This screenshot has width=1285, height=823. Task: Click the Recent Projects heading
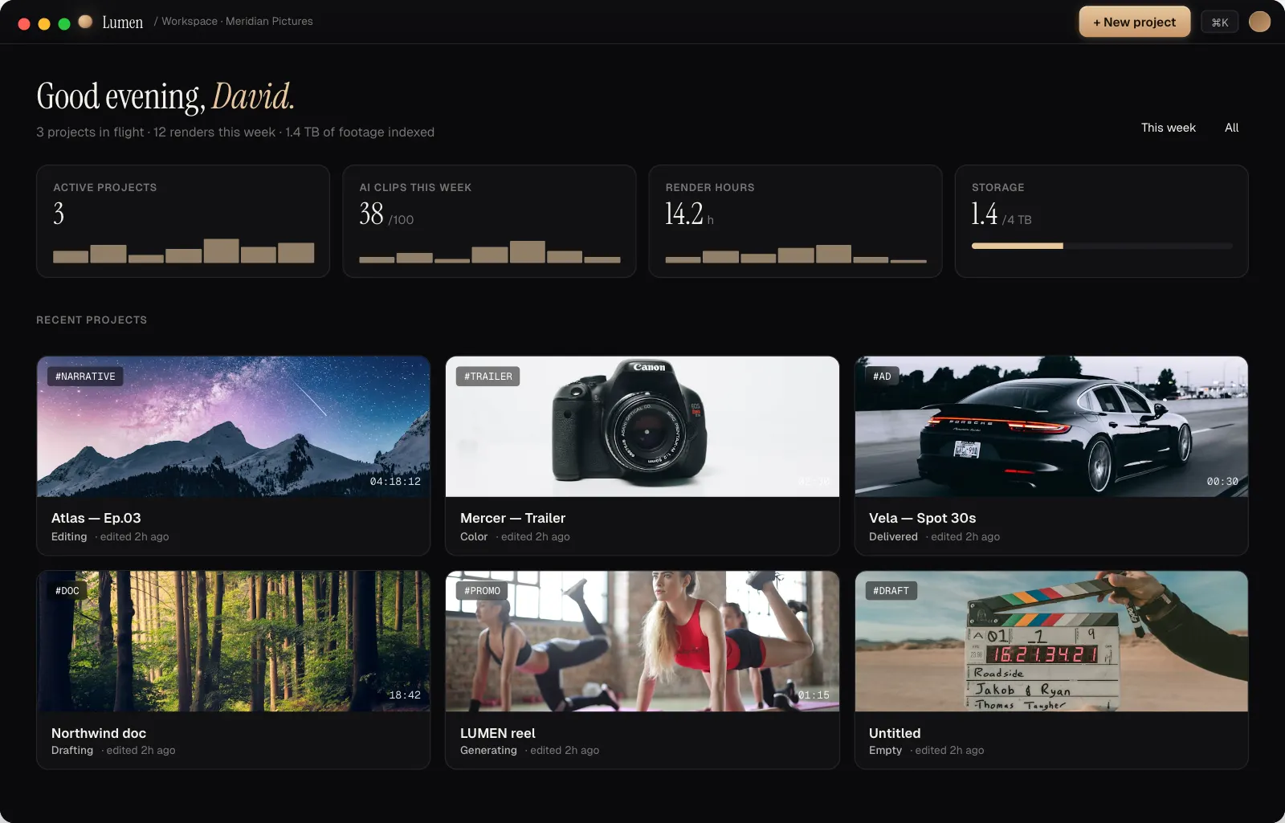click(92, 320)
